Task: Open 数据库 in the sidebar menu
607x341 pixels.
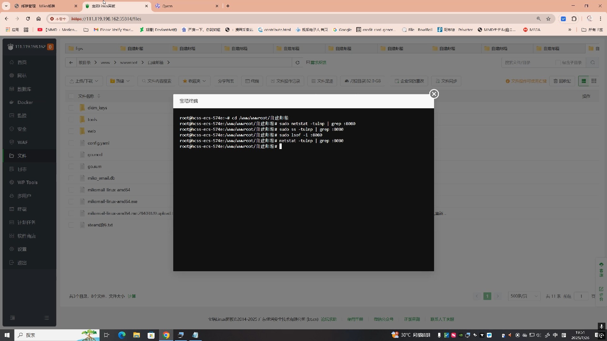Action: click(x=24, y=89)
